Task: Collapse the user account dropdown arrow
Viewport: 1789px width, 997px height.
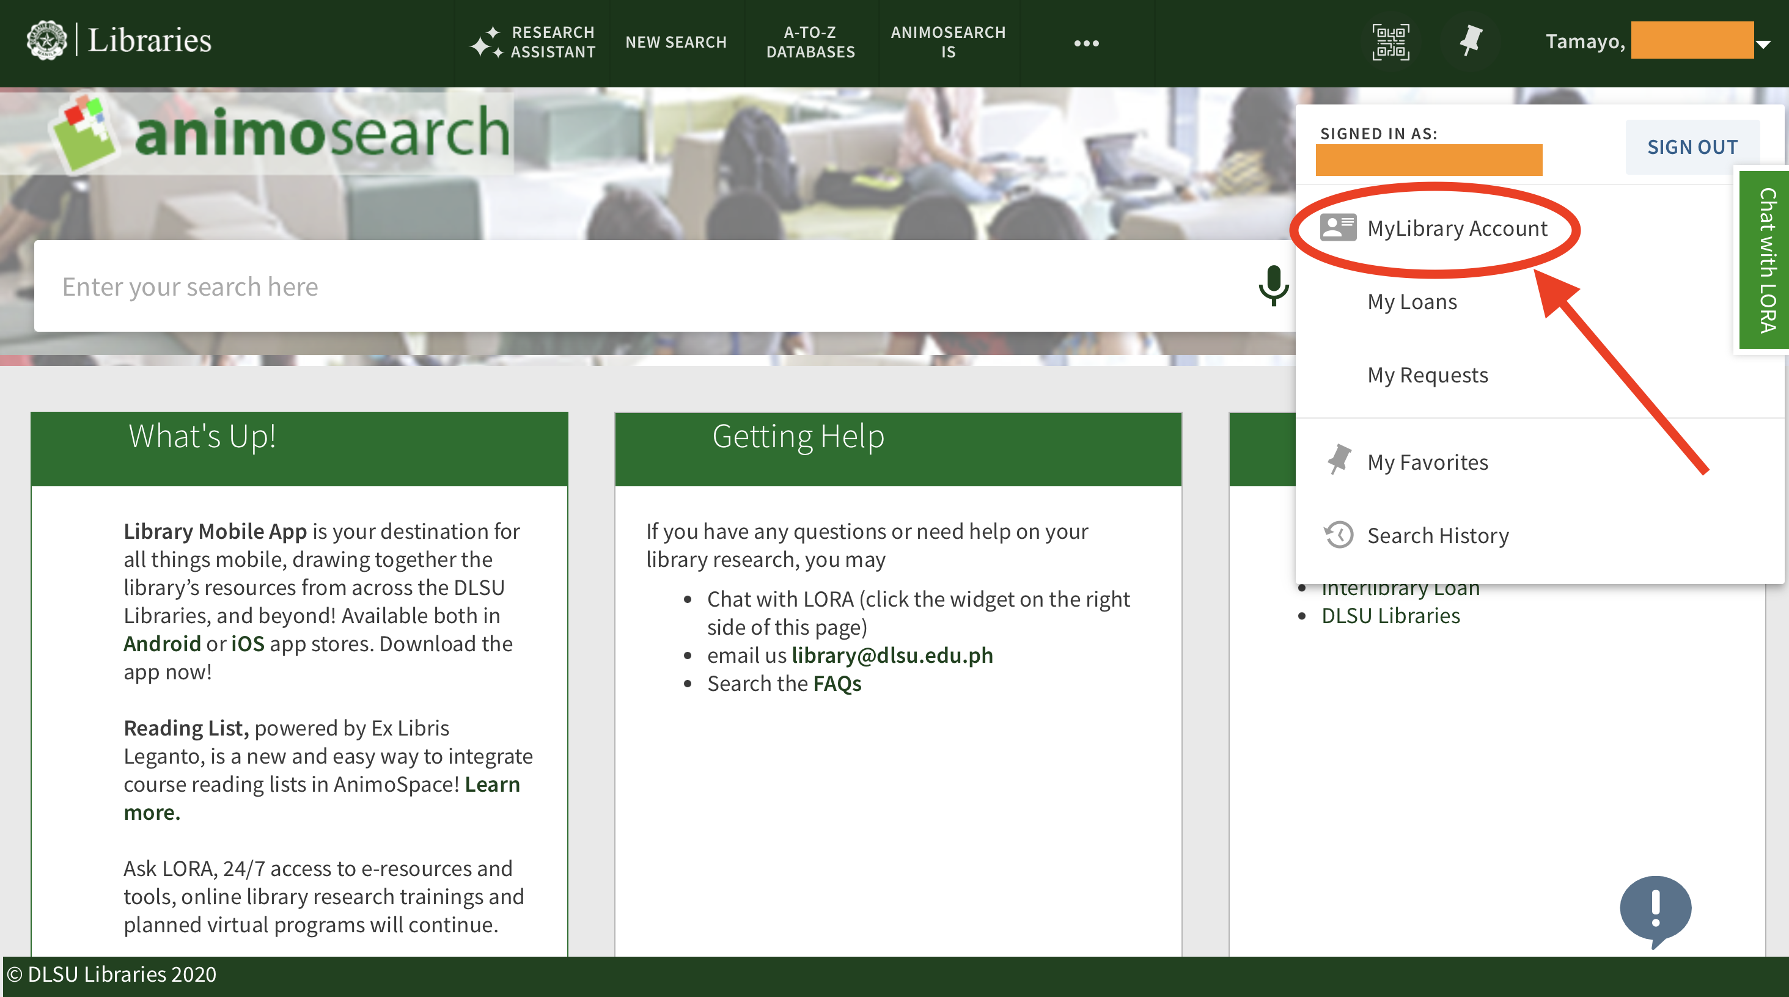Action: pos(1763,44)
